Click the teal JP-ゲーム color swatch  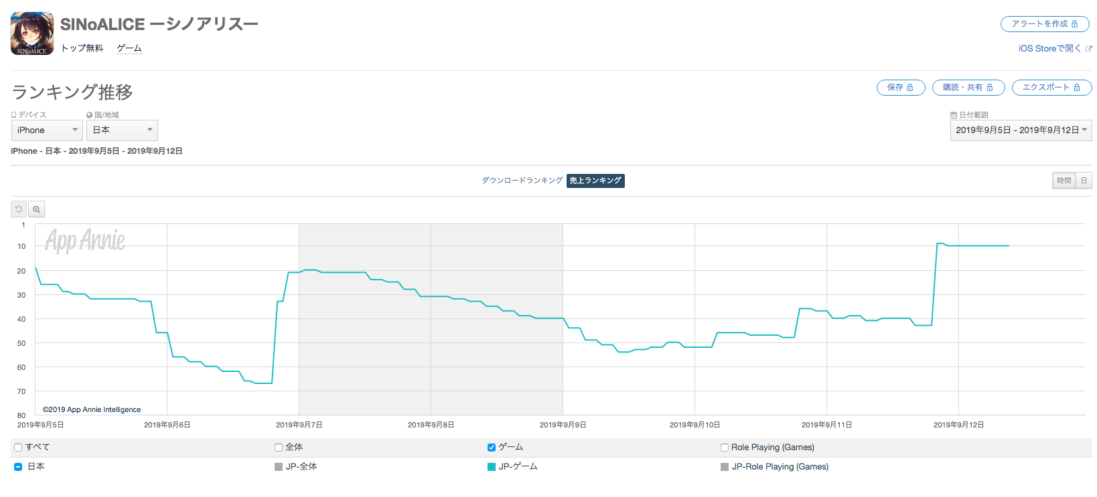pos(492,467)
